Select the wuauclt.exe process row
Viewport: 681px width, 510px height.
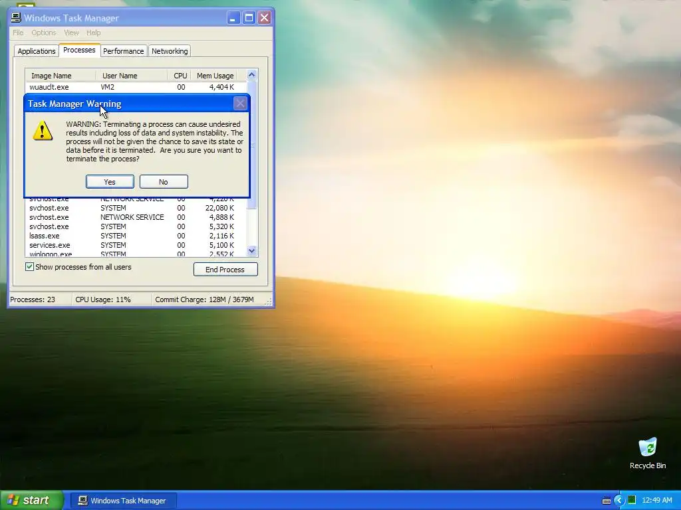136,87
